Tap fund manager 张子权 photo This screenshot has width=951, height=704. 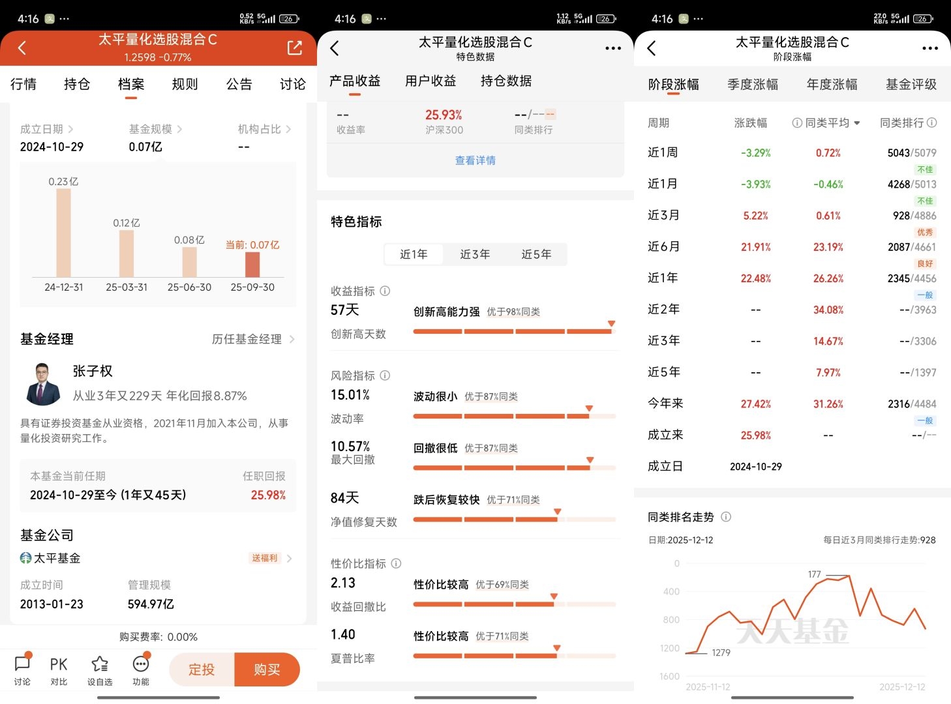tap(44, 384)
